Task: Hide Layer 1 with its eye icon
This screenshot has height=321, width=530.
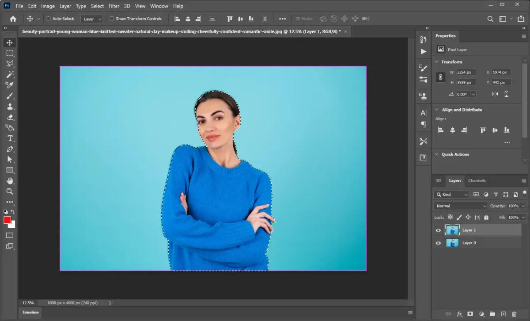Action: click(438, 230)
